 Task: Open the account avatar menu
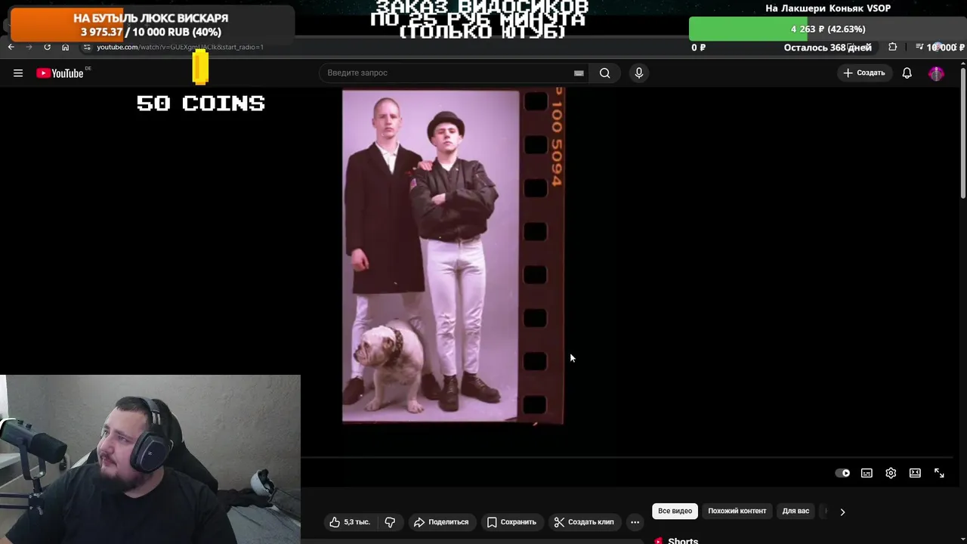pos(936,73)
